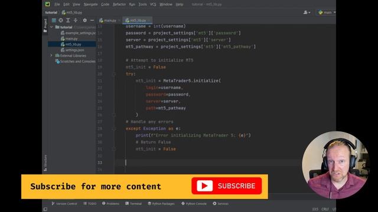Click the '# Attempt to initialize MT5' comment
This screenshot has height=212, width=378.
(159, 60)
